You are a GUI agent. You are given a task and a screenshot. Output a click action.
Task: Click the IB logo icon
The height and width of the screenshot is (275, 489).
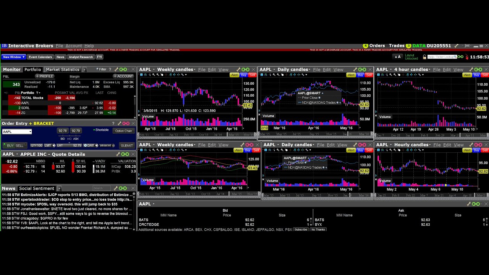pyautogui.click(x=4, y=46)
